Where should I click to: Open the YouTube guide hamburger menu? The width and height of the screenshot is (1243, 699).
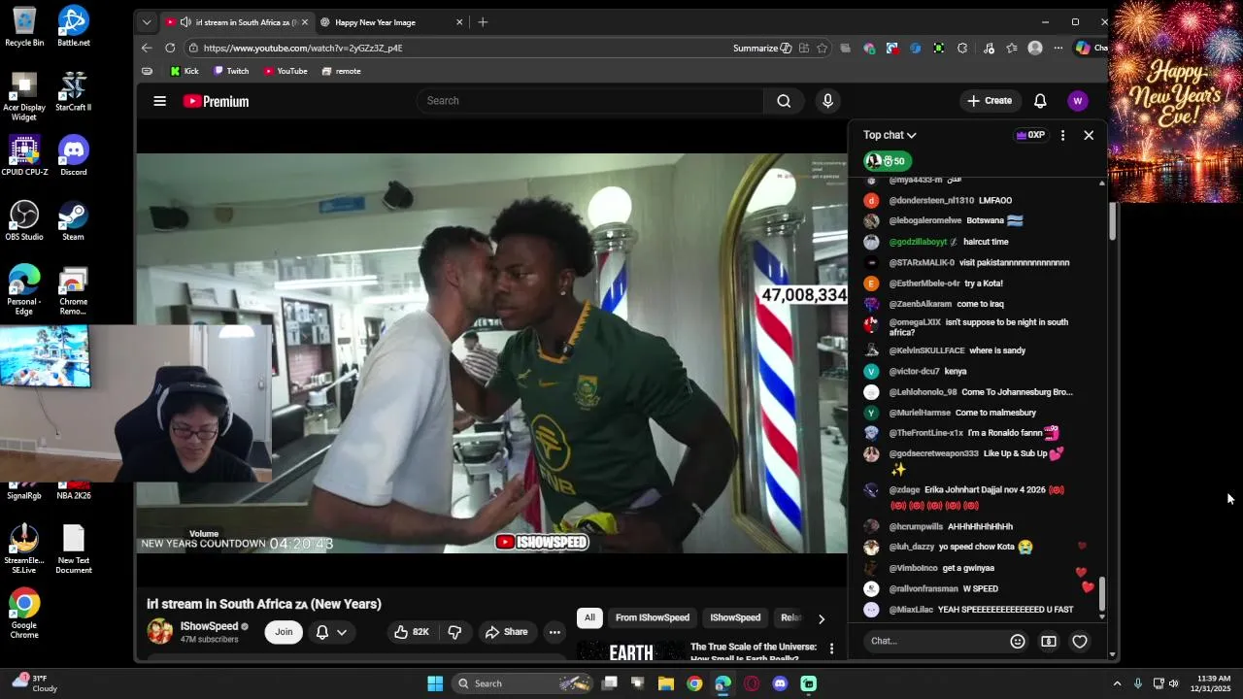pos(159,101)
